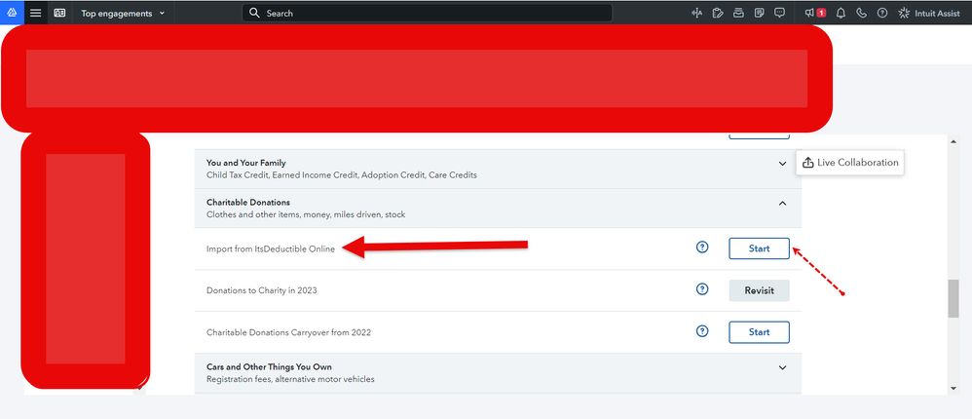This screenshot has height=419, width=972.
Task: Click the scrollbar up arrow
Action: 953,142
